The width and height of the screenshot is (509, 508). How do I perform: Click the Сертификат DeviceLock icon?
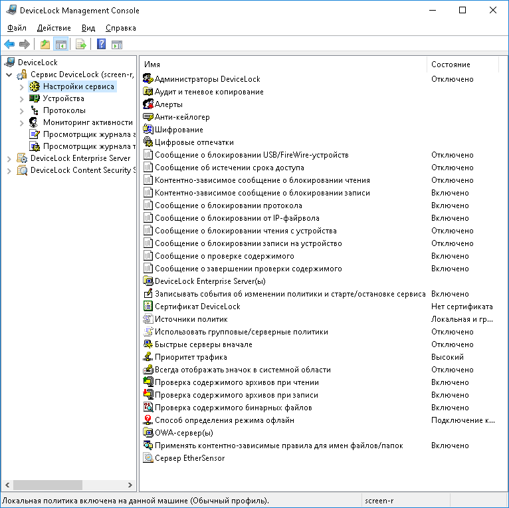click(148, 306)
